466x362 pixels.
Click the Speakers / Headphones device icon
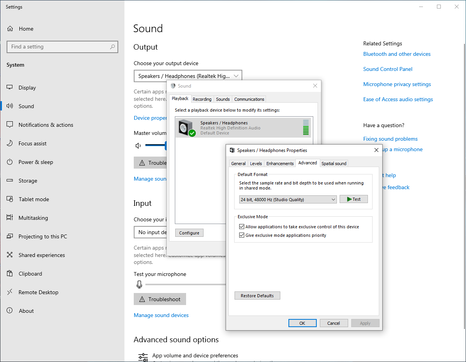pyautogui.click(x=186, y=128)
